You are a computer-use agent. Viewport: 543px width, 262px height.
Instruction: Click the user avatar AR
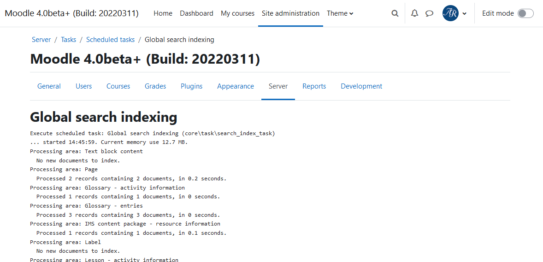[450, 13]
